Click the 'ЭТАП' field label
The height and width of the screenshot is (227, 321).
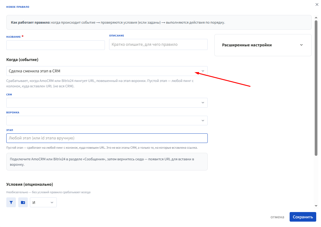click(10, 130)
